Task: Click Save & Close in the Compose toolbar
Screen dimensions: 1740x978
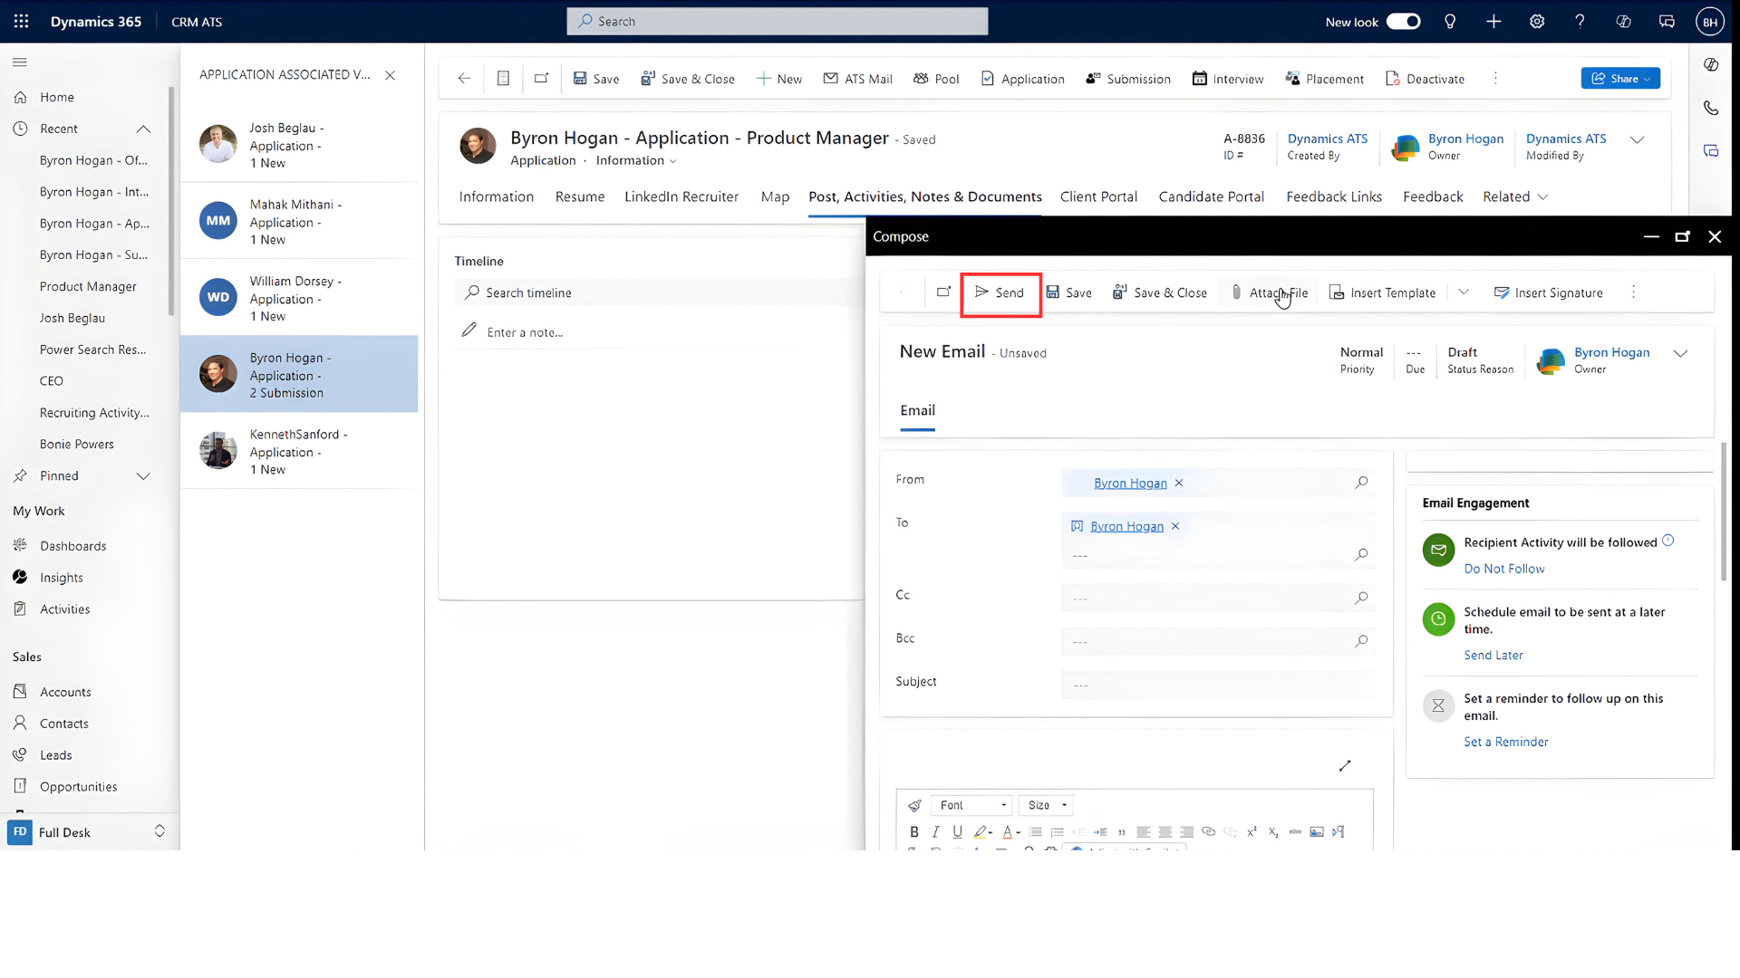Action: tap(1160, 292)
